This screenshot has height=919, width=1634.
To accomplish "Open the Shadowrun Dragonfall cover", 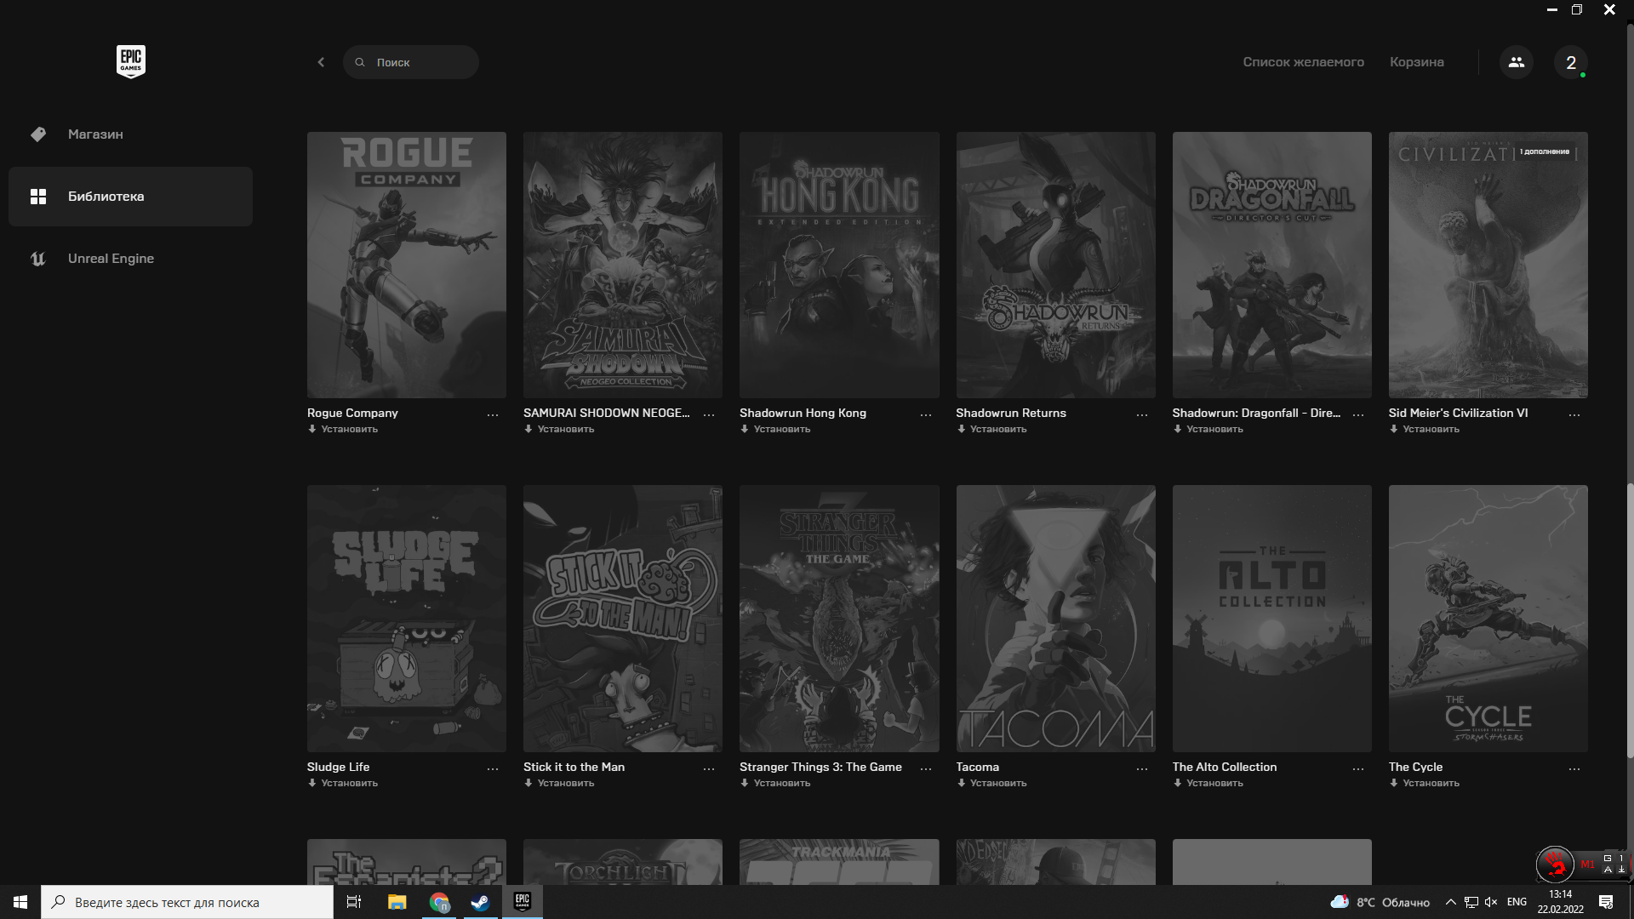I will pos(1272,265).
